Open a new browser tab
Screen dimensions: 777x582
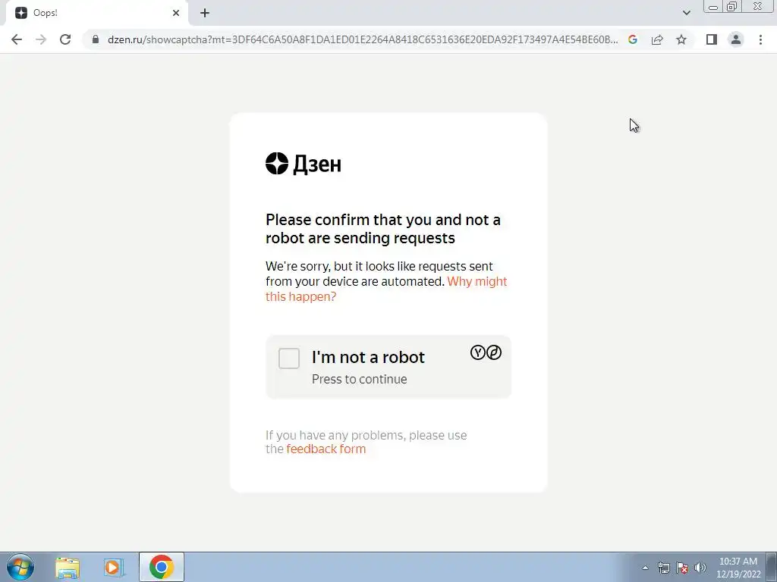[x=205, y=13]
